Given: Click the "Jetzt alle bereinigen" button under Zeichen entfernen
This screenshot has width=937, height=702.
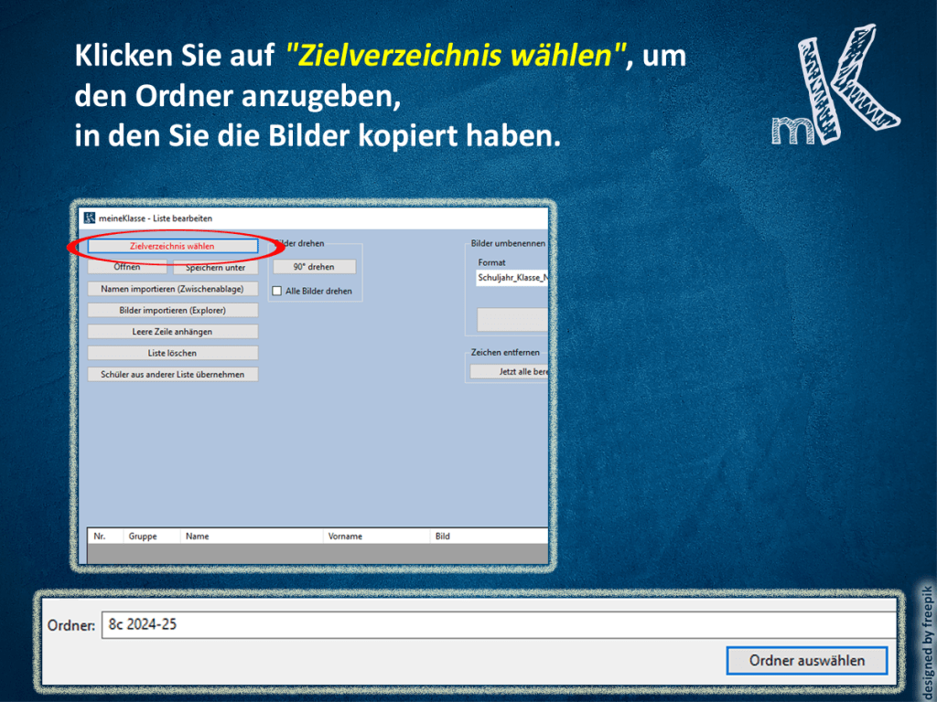Looking at the screenshot, I should [510, 372].
